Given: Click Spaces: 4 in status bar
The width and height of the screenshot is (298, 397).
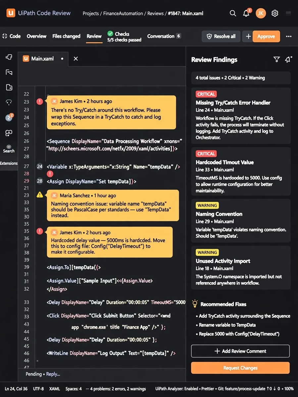Looking at the screenshot, I should 74,389.
